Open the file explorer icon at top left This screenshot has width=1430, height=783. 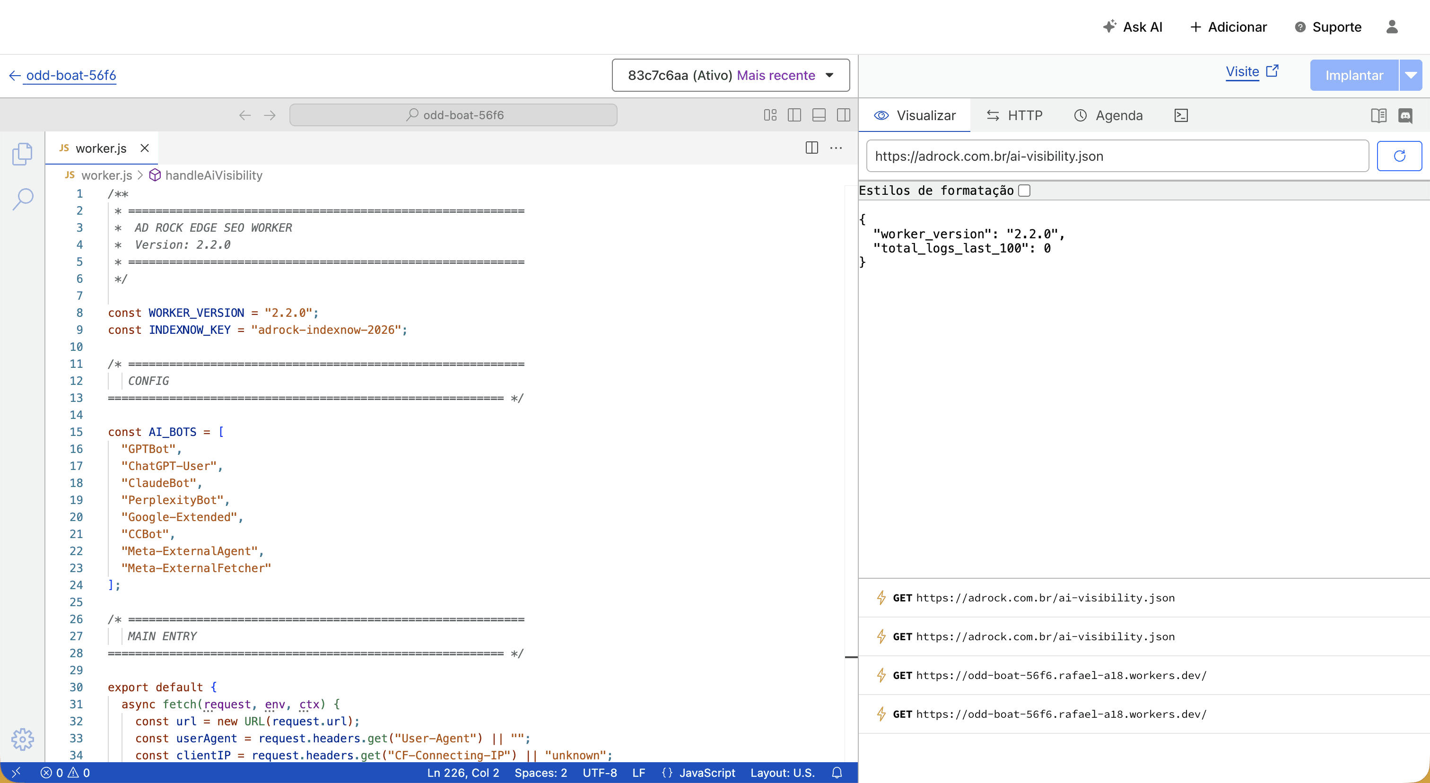click(23, 154)
